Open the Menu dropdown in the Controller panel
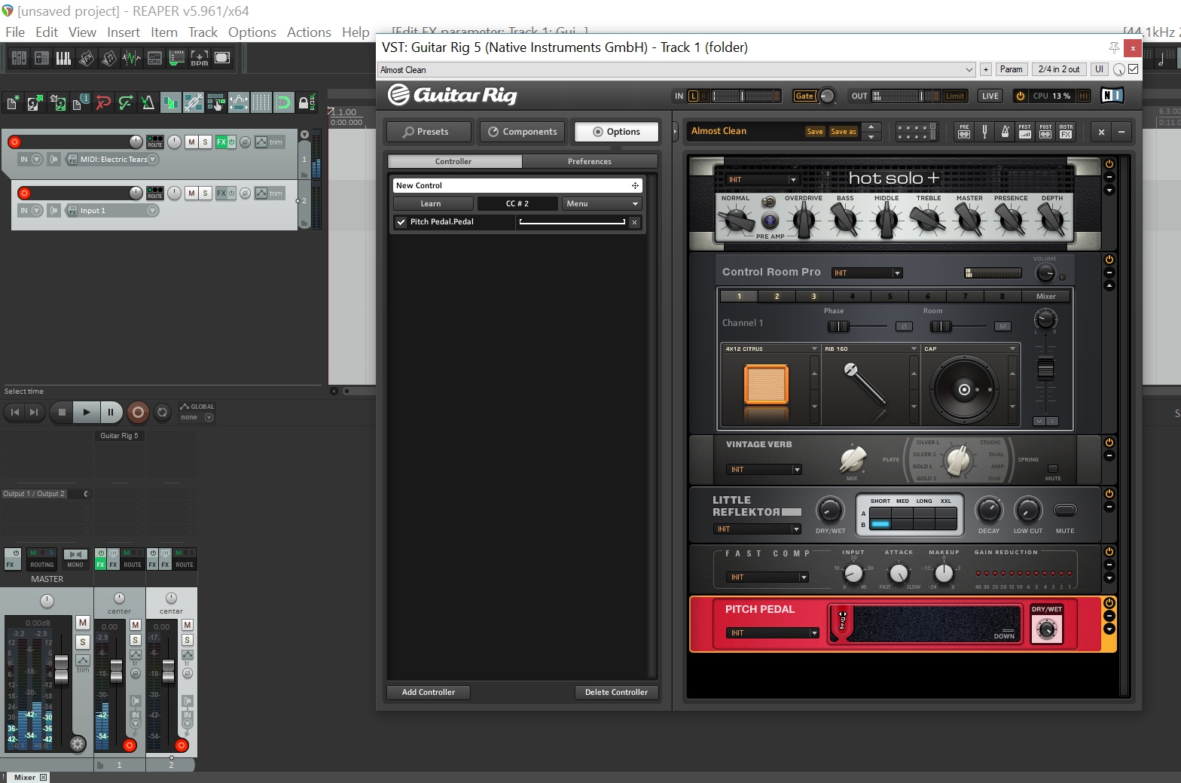This screenshot has height=783, width=1181. [603, 204]
